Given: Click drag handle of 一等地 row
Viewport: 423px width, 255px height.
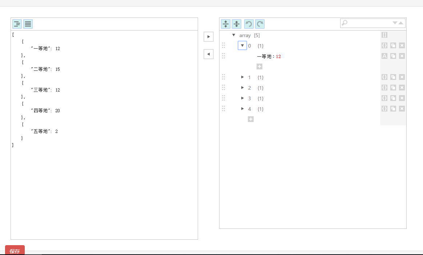Looking at the screenshot, I should tap(223, 56).
